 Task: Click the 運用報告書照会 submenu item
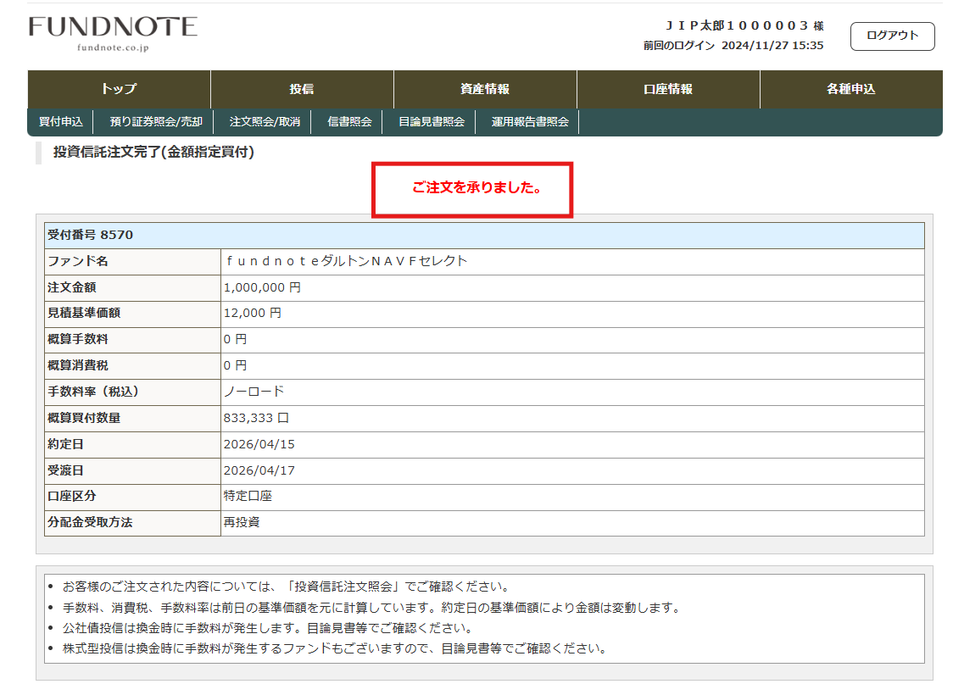point(529,122)
